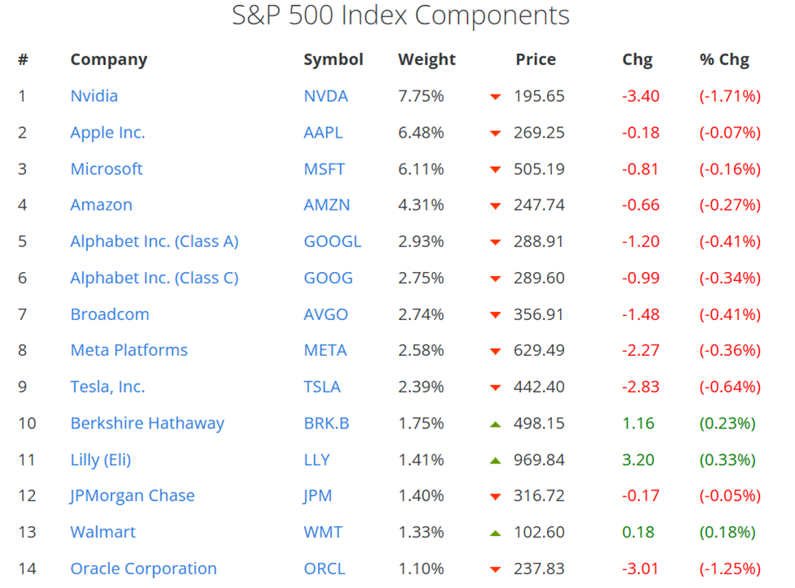The image size is (795, 588).
Task: Click the % Chg column header
Action: pyautogui.click(x=724, y=59)
